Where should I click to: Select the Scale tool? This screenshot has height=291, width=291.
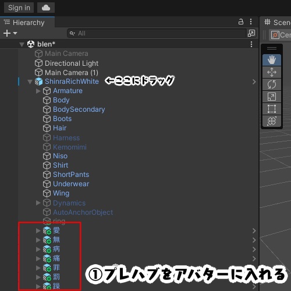pos(272,97)
